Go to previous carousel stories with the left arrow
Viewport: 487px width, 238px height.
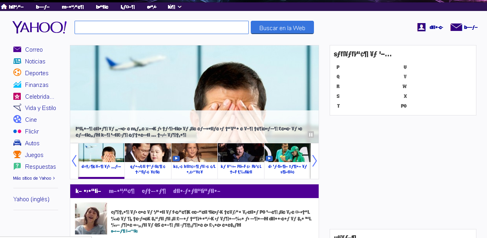pyautogui.click(x=74, y=160)
